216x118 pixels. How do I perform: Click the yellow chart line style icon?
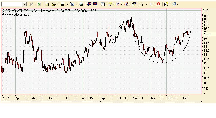111,4
